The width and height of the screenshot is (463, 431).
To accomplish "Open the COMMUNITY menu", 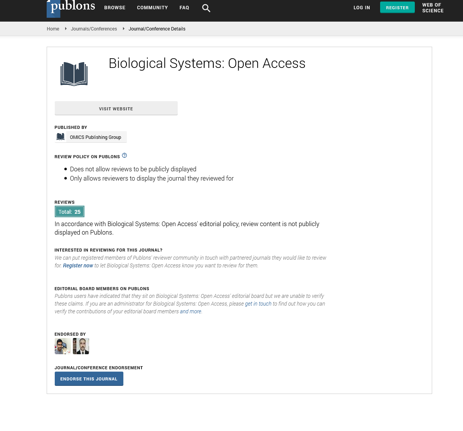I will click(152, 8).
